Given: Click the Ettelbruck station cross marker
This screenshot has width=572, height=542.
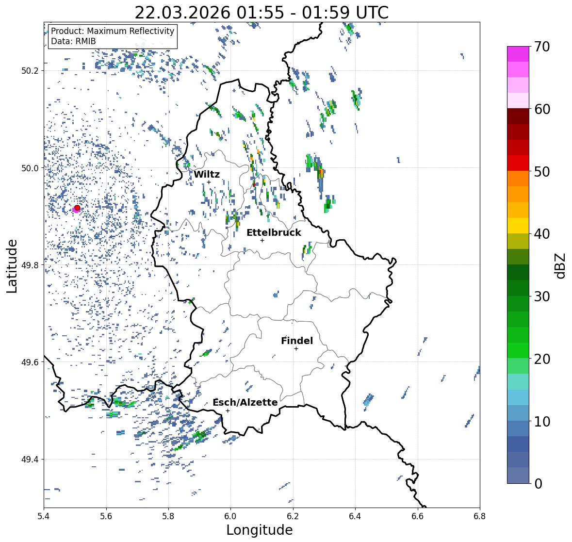Looking at the screenshot, I should click(x=262, y=240).
